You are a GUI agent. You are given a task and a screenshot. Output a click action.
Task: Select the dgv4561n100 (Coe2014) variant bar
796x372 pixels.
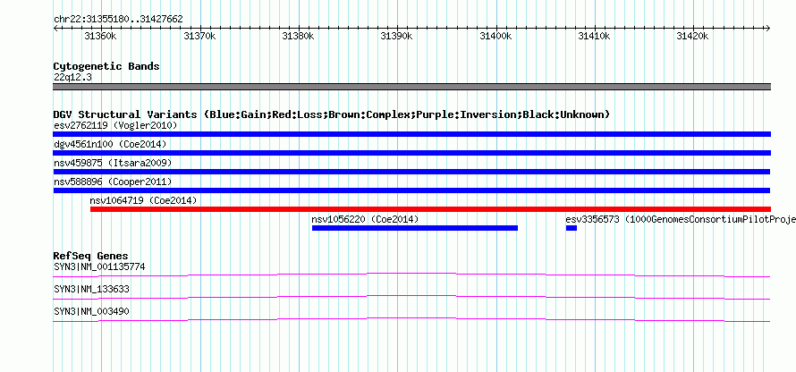[x=411, y=153]
